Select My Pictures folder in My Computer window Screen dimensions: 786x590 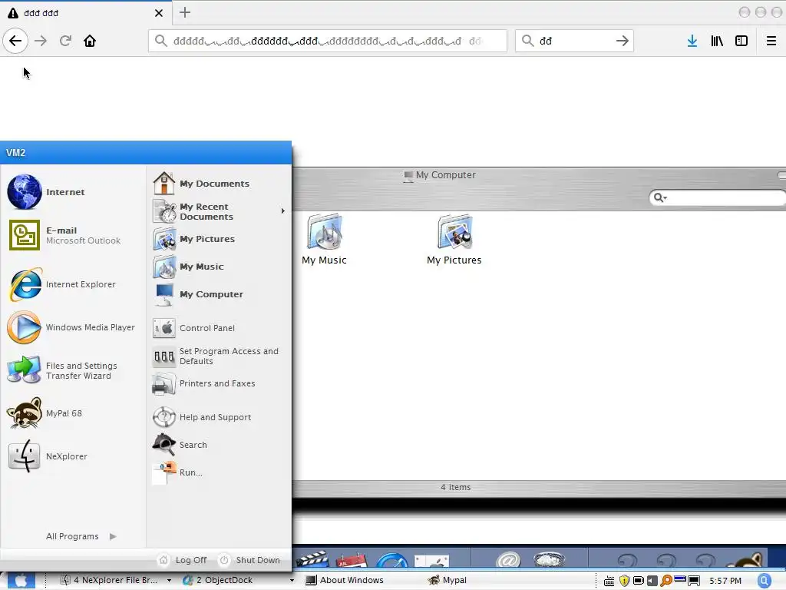click(454, 240)
